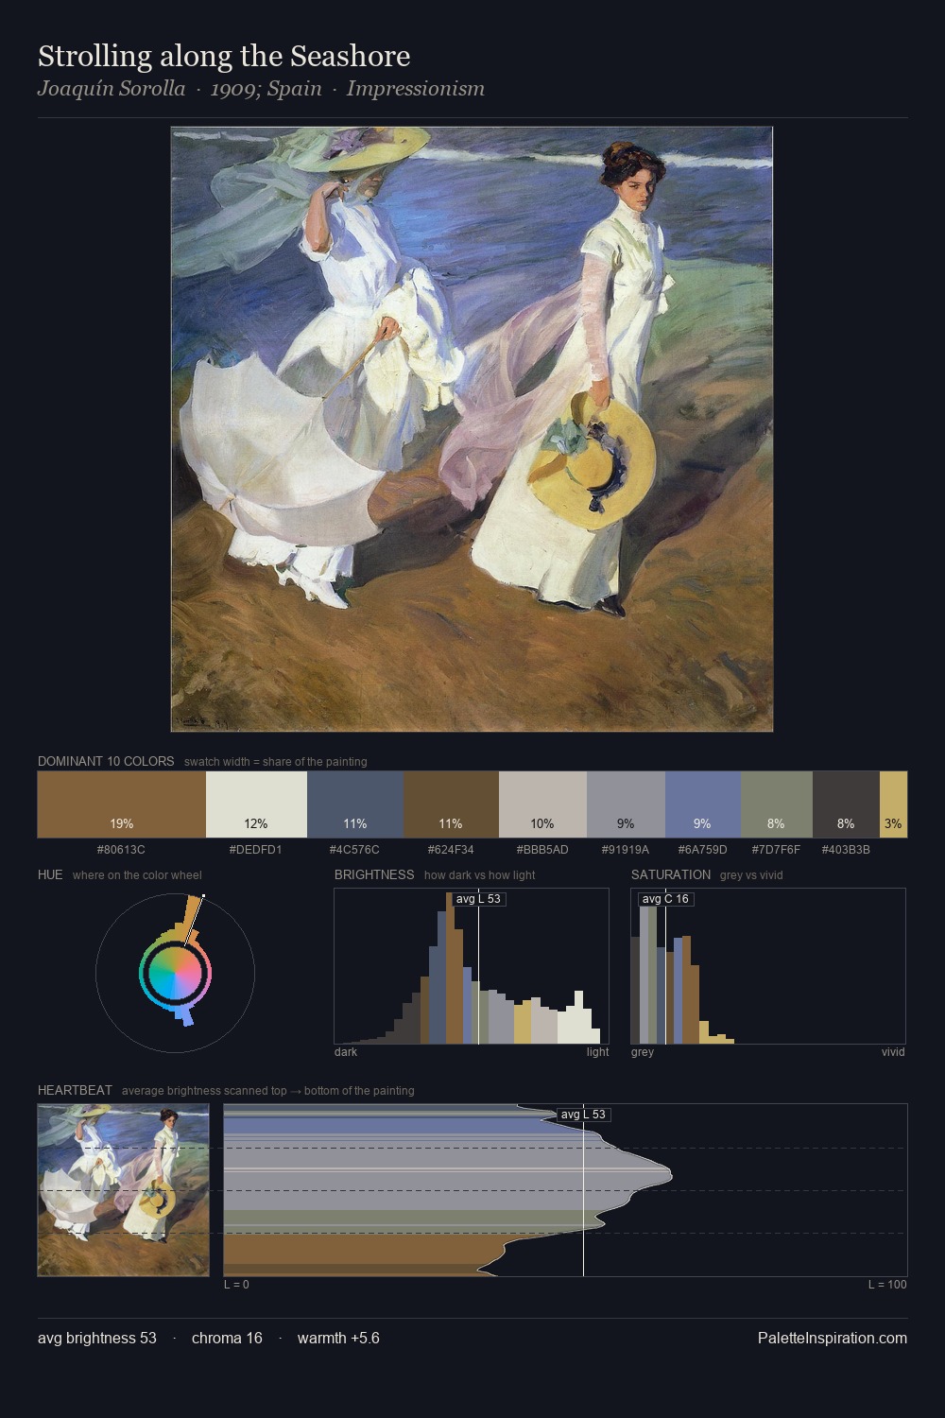This screenshot has height=1418, width=945.
Task: Click the footer text 'chroma 16'
Action: click(227, 1338)
